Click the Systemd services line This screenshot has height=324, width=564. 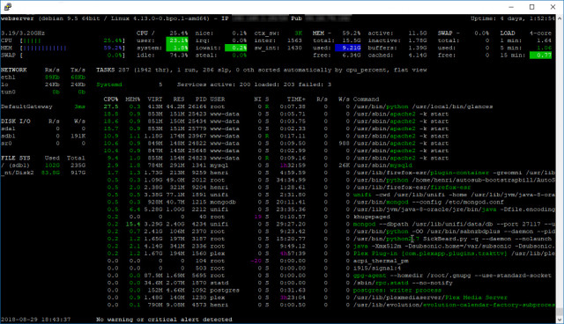[213, 85]
